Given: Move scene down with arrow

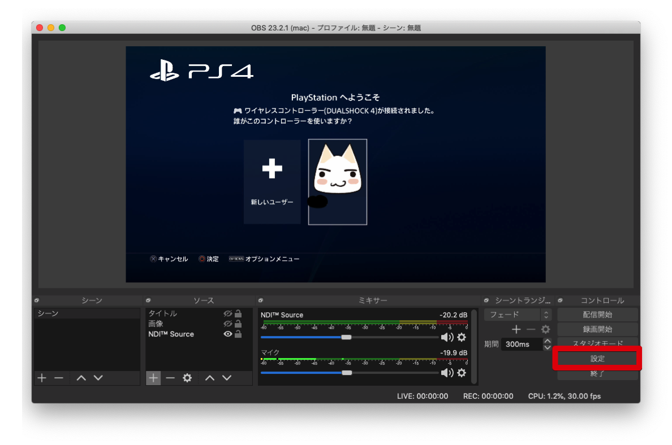Looking at the screenshot, I should (98, 378).
